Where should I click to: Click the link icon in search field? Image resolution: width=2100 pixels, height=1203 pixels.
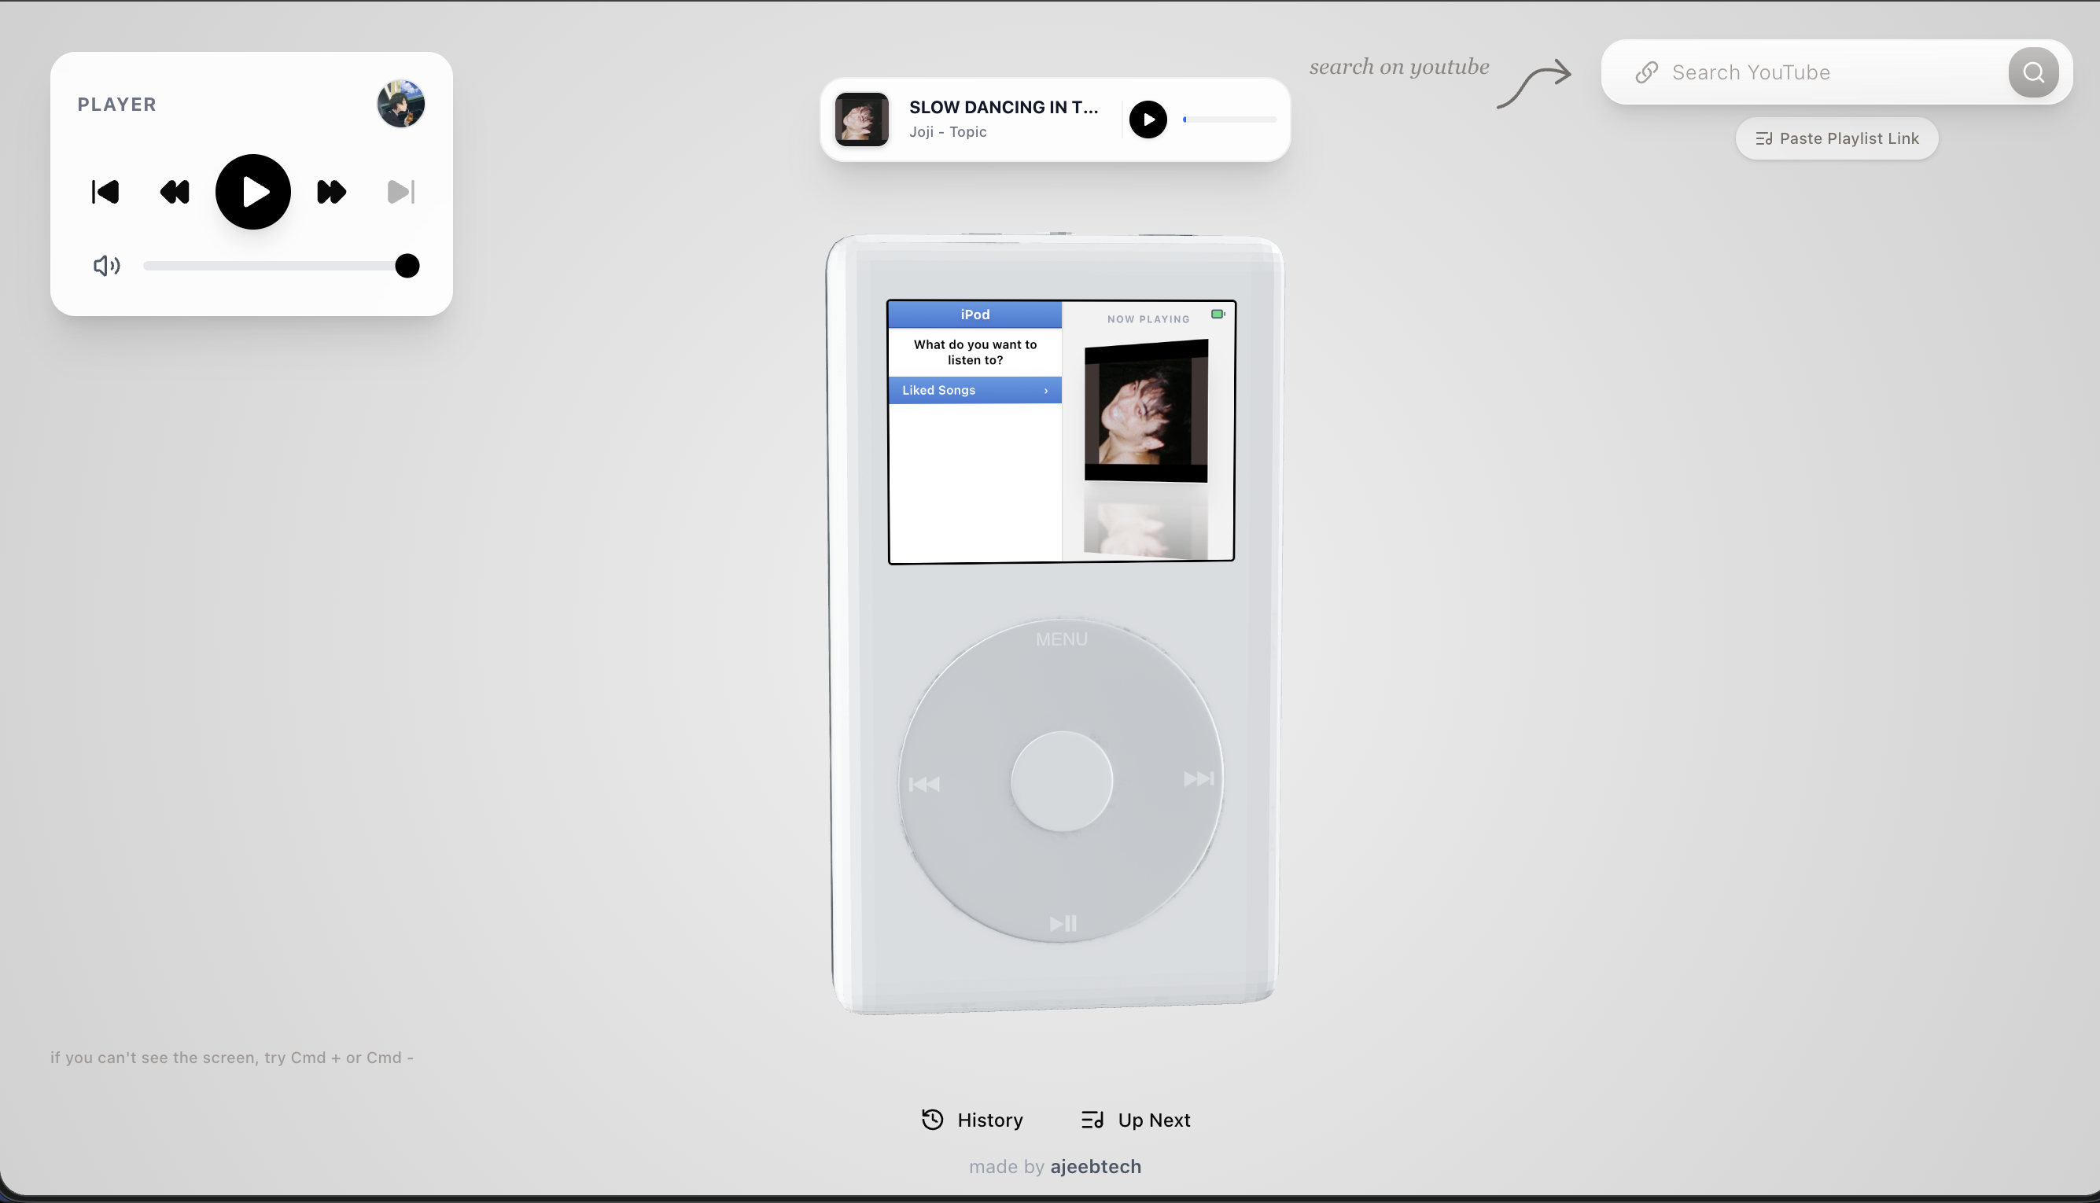click(1646, 72)
